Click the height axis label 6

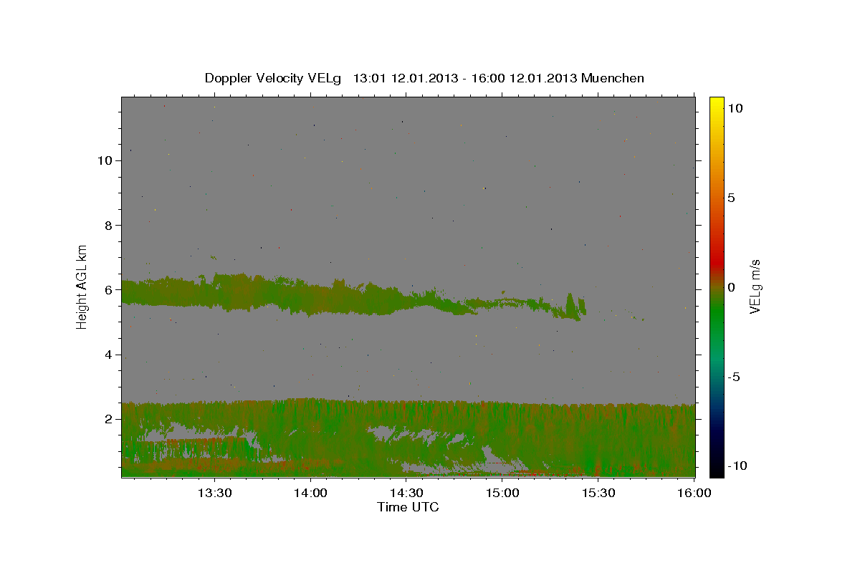pyautogui.click(x=109, y=290)
